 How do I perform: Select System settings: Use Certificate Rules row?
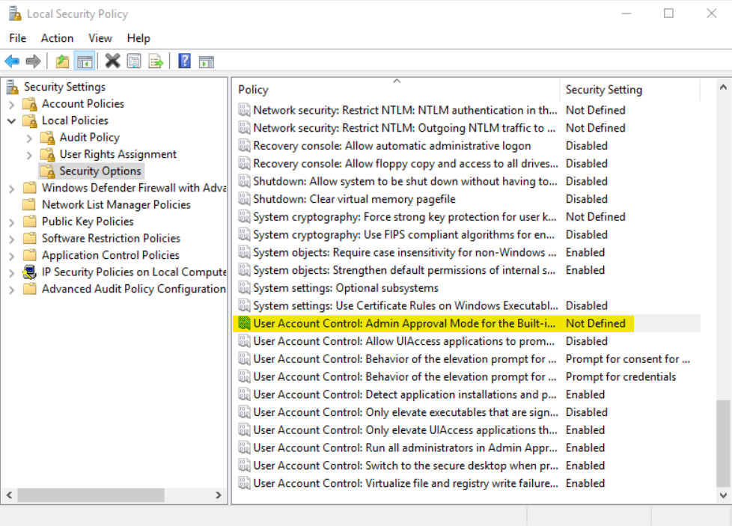(x=466, y=305)
